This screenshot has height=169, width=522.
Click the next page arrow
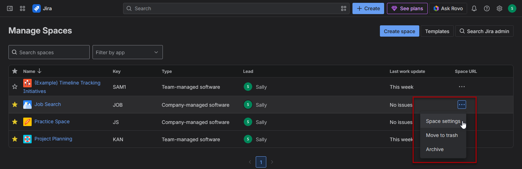[272, 162]
